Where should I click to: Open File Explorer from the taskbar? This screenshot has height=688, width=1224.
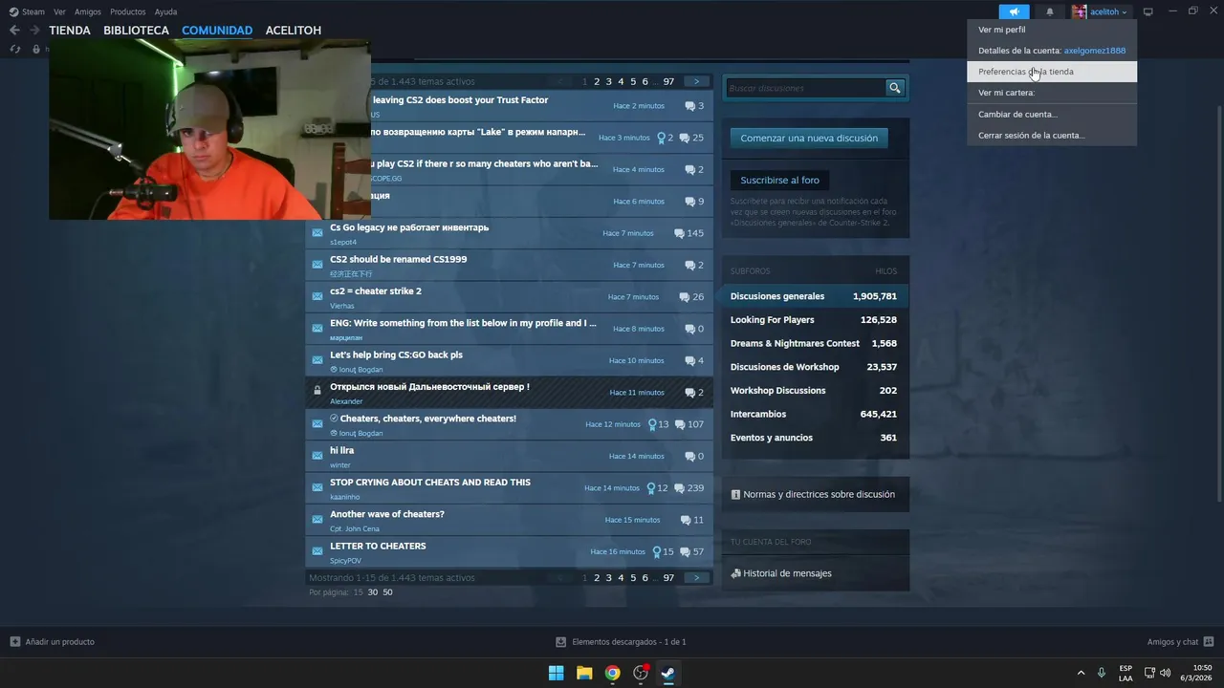pos(584,673)
